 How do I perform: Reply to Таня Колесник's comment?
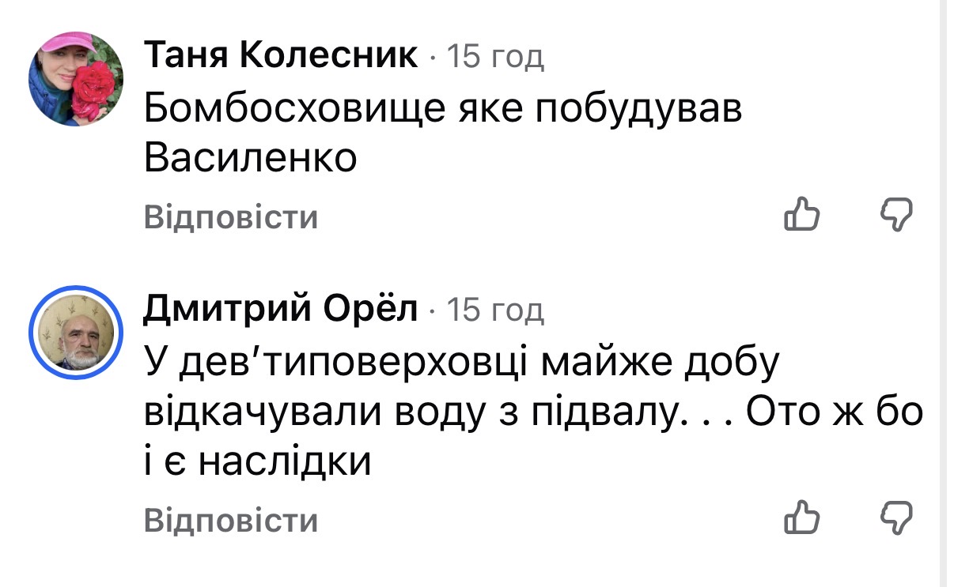(231, 217)
